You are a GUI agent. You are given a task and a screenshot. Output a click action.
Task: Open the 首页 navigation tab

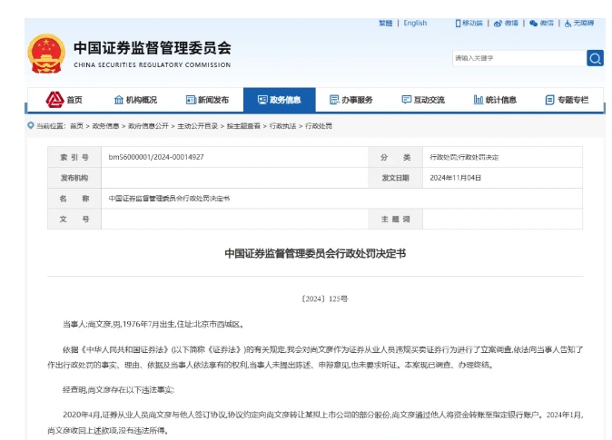[64, 100]
